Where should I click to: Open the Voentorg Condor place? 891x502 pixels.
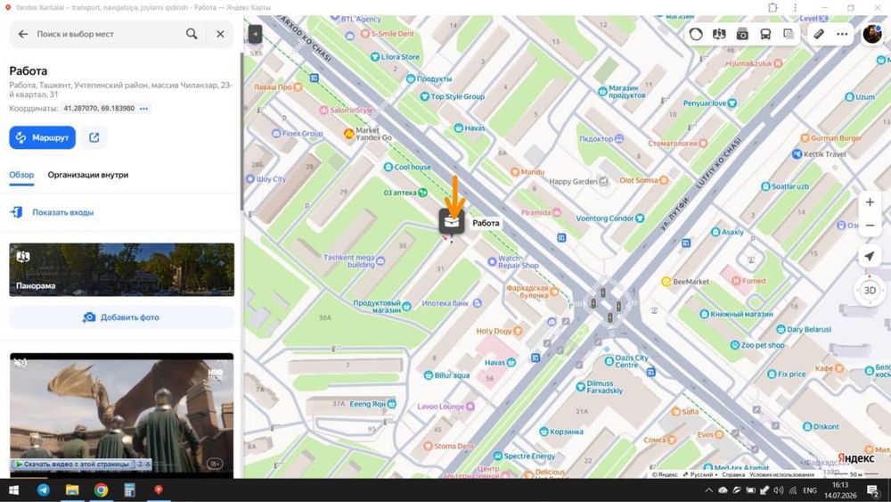click(610, 218)
